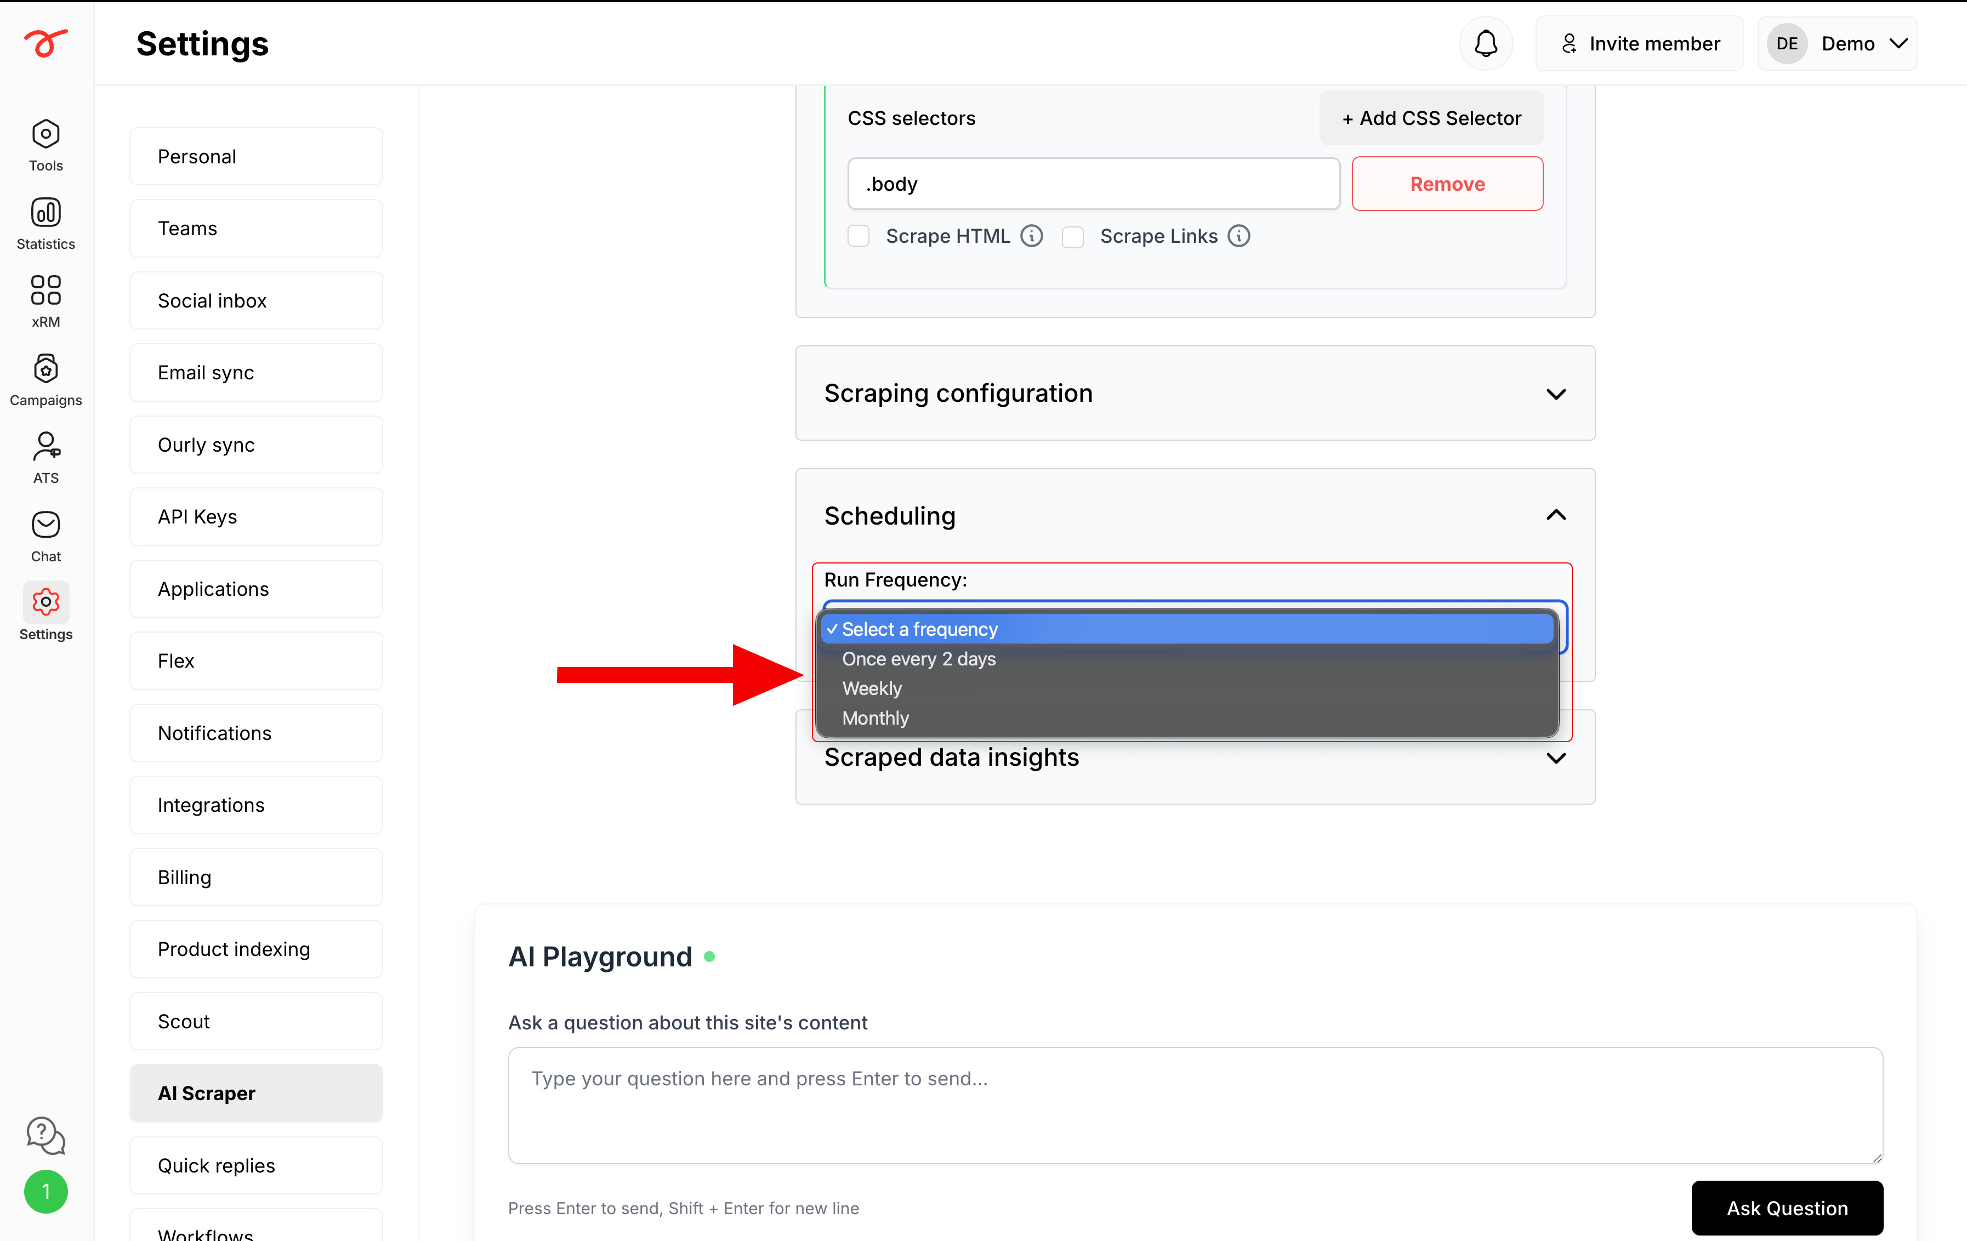Open the ATS person icon
Screen dimensions: 1967x1241
pyautogui.click(x=46, y=446)
